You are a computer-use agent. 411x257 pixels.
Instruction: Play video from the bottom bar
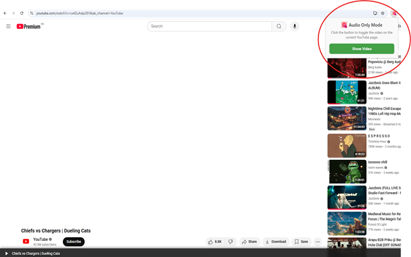click(x=6, y=253)
